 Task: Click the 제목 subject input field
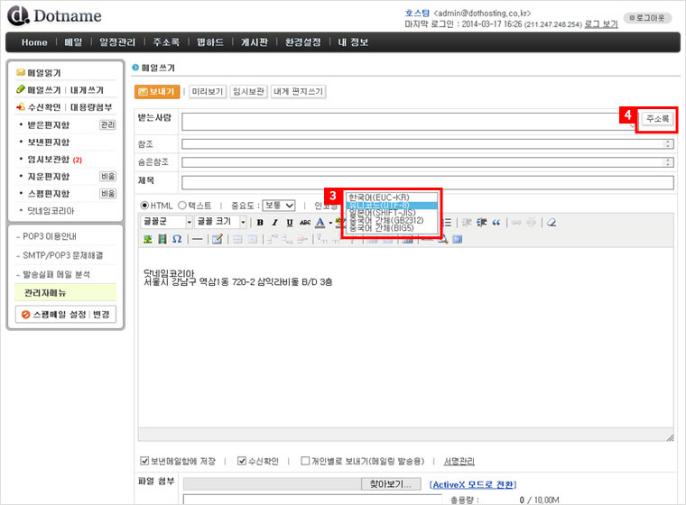pyautogui.click(x=427, y=182)
